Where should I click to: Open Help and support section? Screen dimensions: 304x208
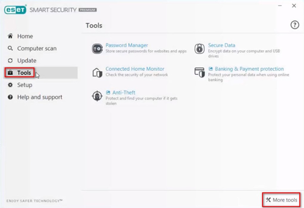(40, 97)
